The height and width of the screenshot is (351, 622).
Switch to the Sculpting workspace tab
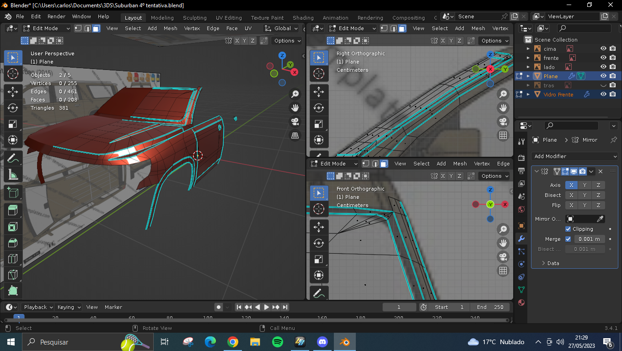194,18
